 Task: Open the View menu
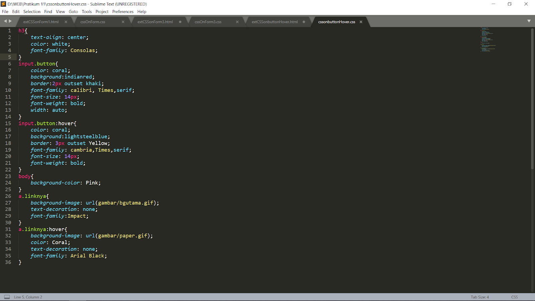tap(60, 11)
